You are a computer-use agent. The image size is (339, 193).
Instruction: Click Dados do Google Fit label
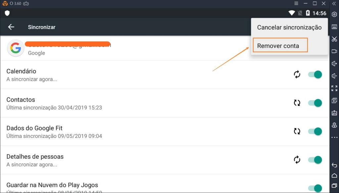coord(34,128)
